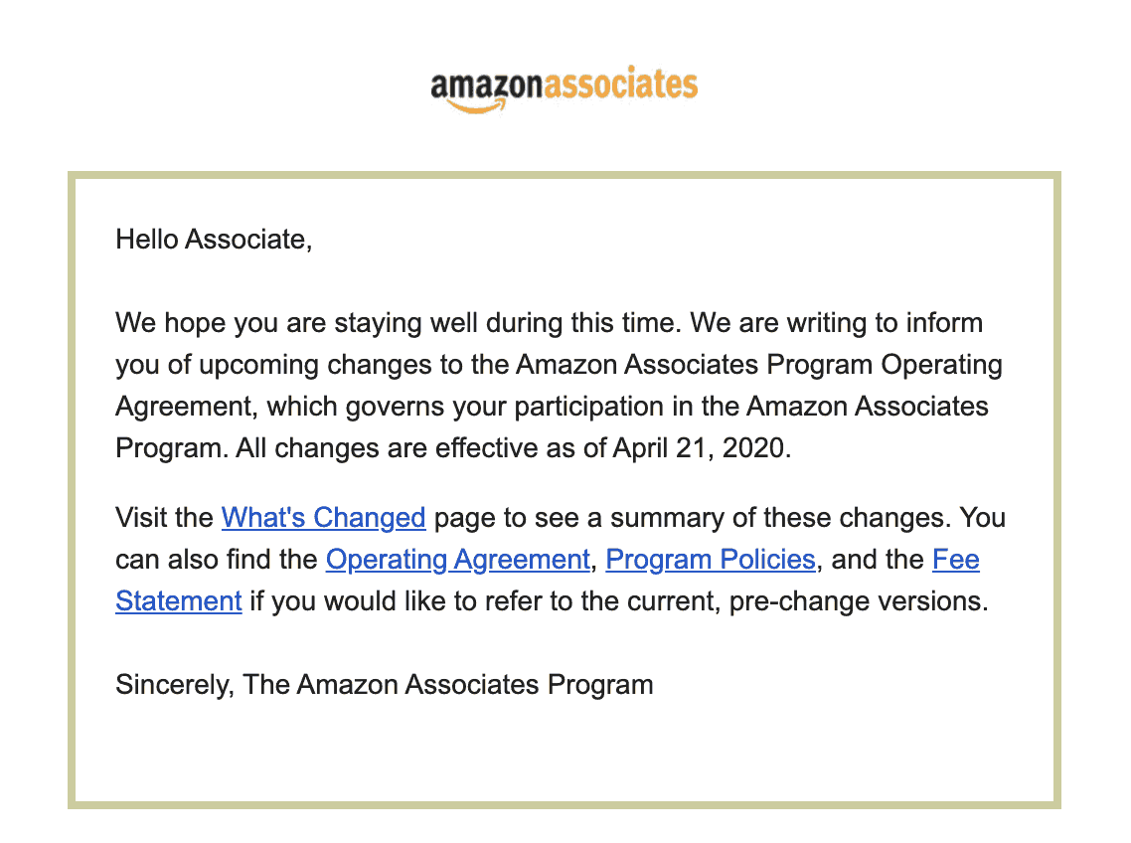Click the text 'Program Operating' in first paragraph
Screen dimensions: 1131x843
coord(885,365)
